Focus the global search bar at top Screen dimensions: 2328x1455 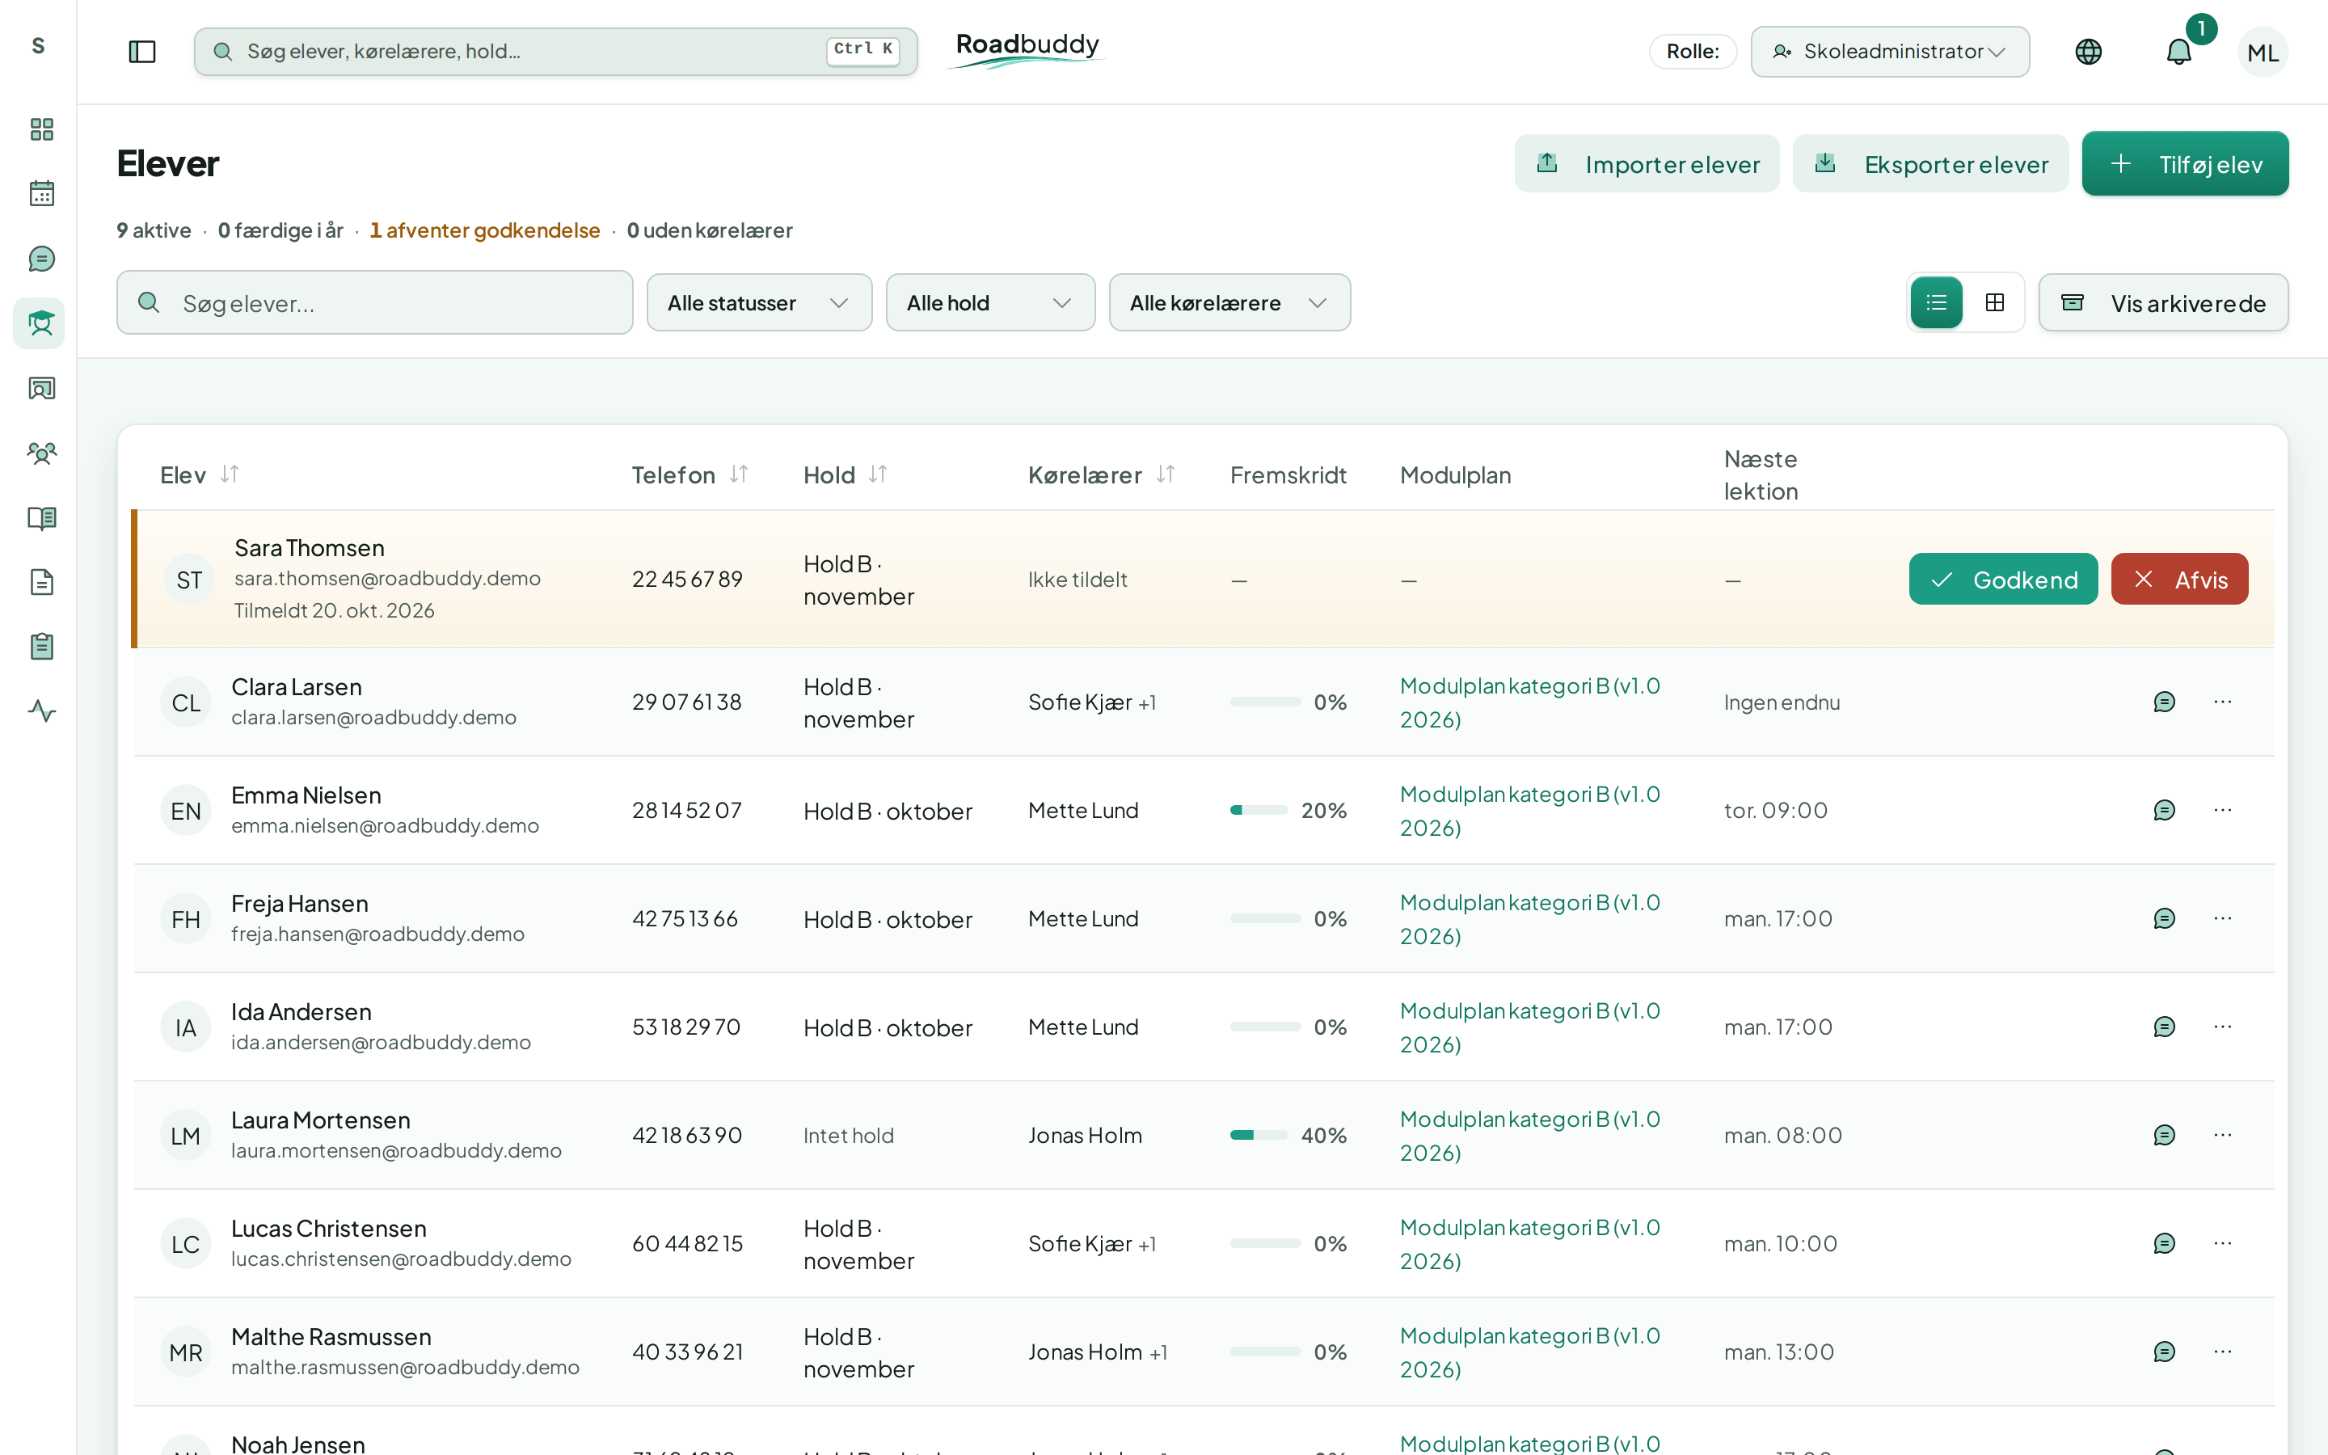click(555, 51)
